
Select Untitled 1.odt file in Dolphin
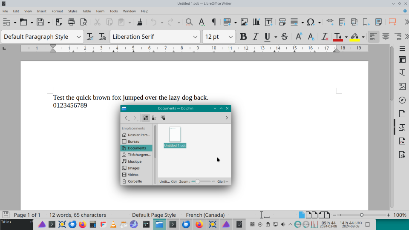(175, 138)
